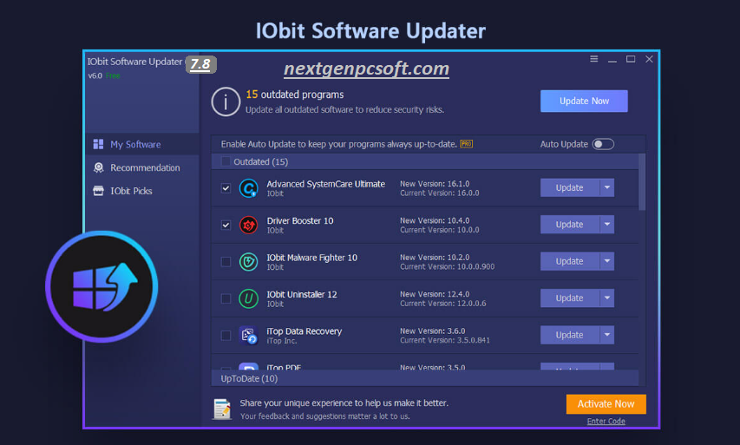Click the IObit Picks store icon
The image size is (740, 445).
(x=98, y=191)
